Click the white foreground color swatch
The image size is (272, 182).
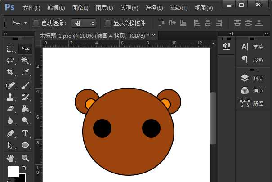coord(13,171)
